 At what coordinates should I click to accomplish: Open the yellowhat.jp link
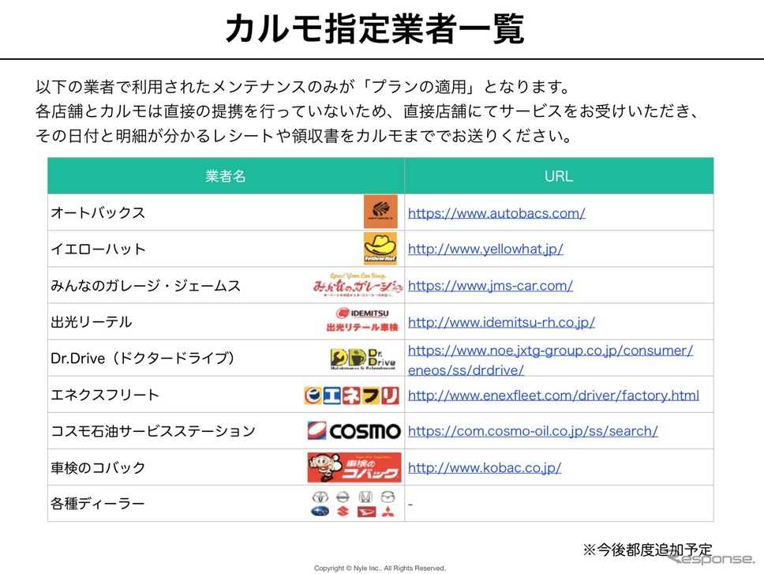coord(485,249)
